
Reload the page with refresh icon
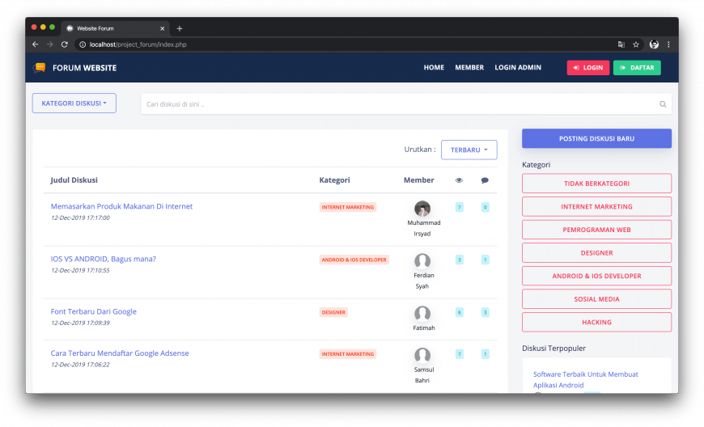(x=65, y=44)
